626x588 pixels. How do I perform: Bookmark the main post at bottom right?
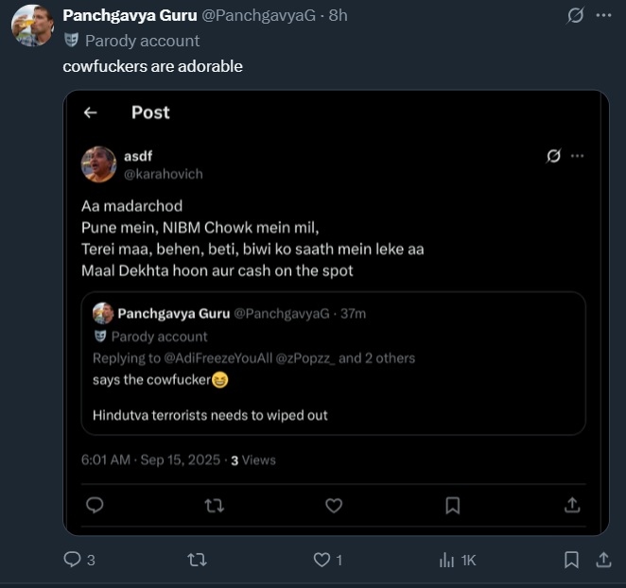(571, 561)
